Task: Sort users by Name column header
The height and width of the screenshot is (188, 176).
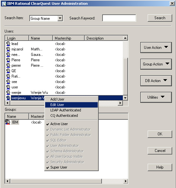Action: (x=41, y=38)
